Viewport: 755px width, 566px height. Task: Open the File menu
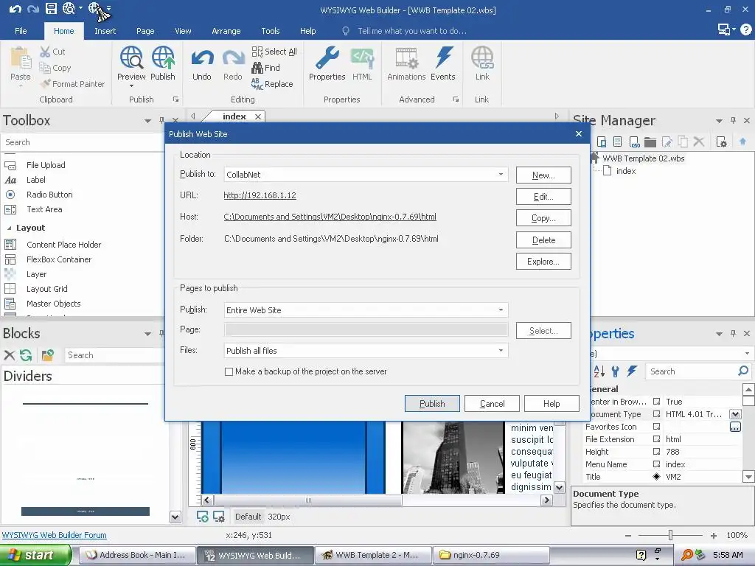click(x=21, y=31)
